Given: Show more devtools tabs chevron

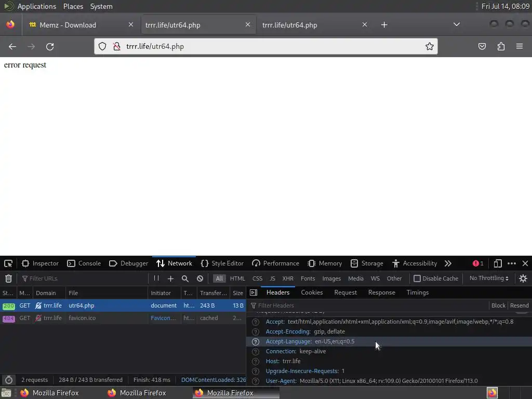Looking at the screenshot, I should coord(448,263).
